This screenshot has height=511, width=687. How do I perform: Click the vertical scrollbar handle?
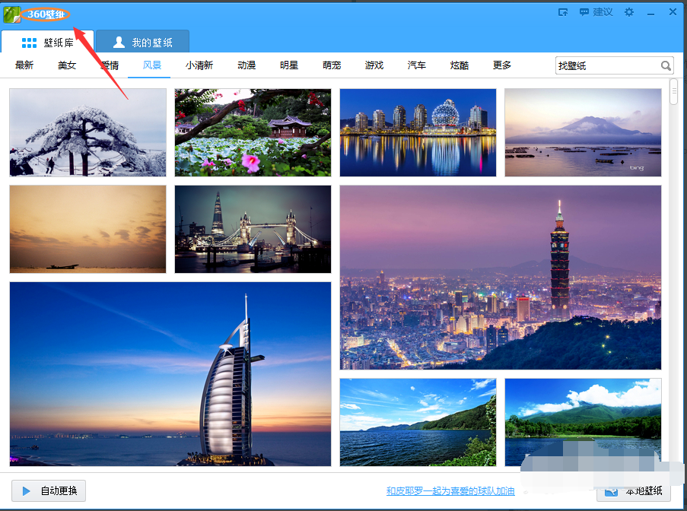click(x=673, y=91)
